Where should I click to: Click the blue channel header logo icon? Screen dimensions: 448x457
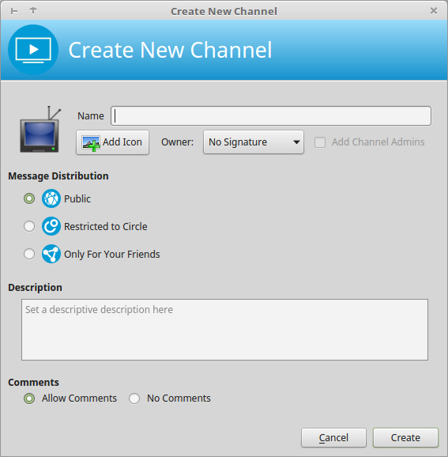(x=33, y=50)
